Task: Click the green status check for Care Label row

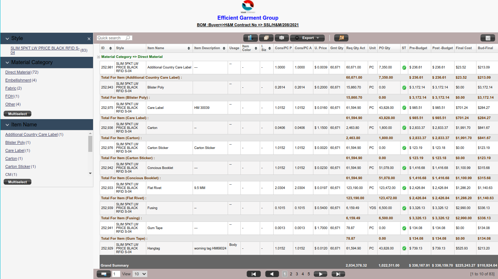Action: (404, 108)
